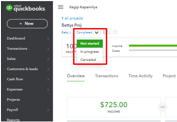
Task: Click the Costs label in summary
Action: coord(116,51)
